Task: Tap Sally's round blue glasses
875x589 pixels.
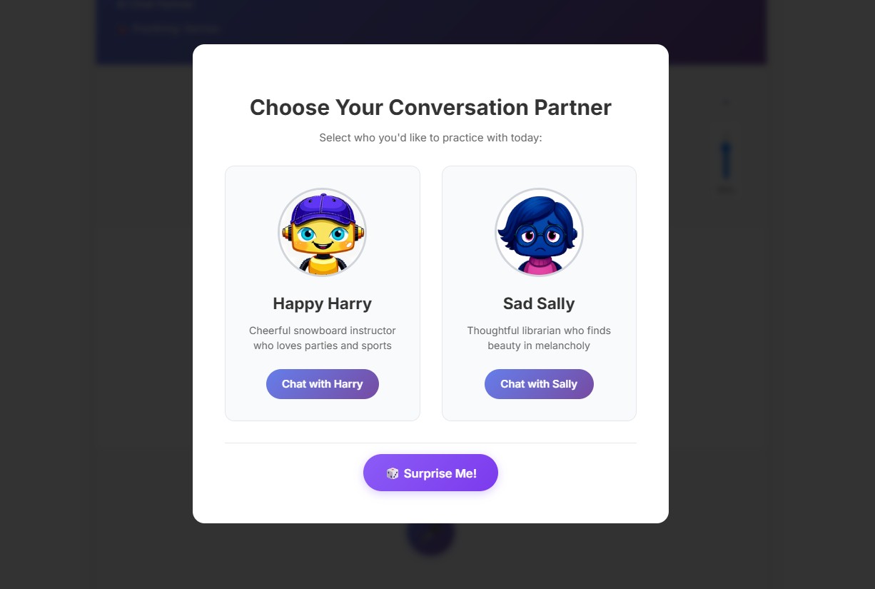Action: pyautogui.click(x=539, y=236)
